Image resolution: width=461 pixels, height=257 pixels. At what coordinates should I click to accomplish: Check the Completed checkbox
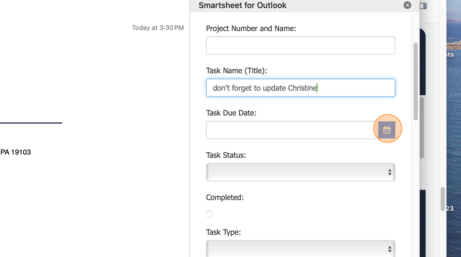tap(210, 214)
